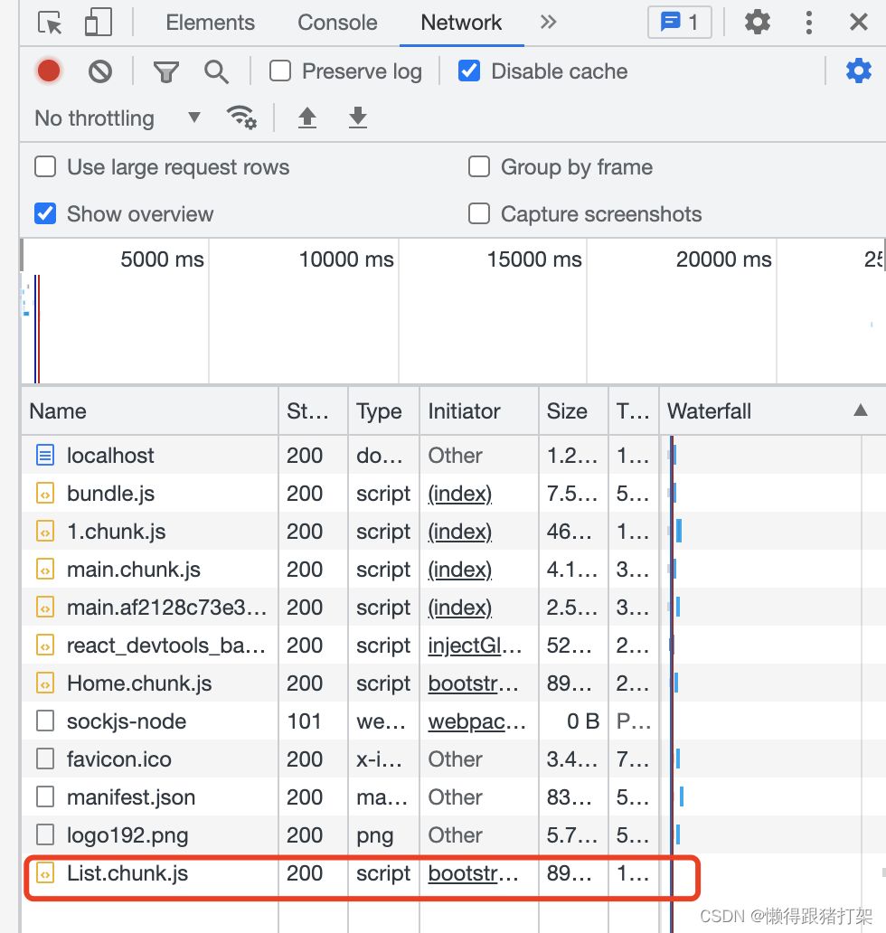Switch to the Console tab

[x=337, y=23]
